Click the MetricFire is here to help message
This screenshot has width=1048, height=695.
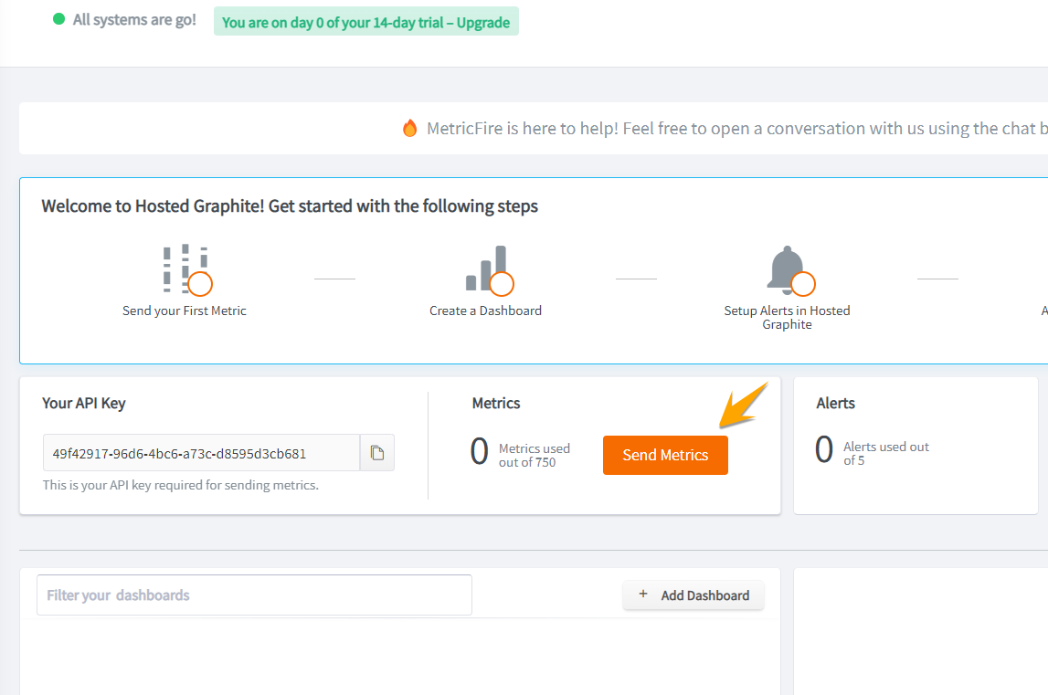click(736, 128)
